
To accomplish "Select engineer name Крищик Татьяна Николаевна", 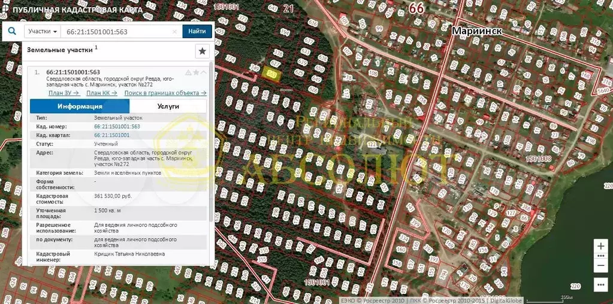I will coord(129,254).
